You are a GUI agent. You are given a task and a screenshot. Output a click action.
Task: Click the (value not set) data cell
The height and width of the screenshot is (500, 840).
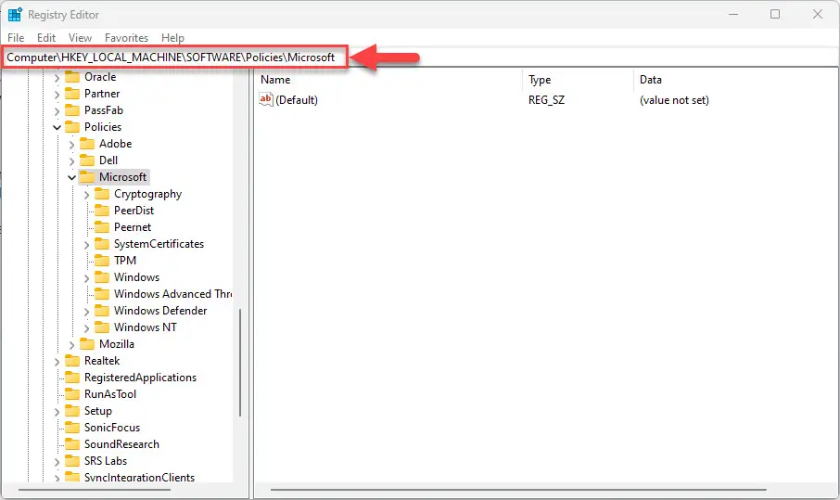pos(674,100)
